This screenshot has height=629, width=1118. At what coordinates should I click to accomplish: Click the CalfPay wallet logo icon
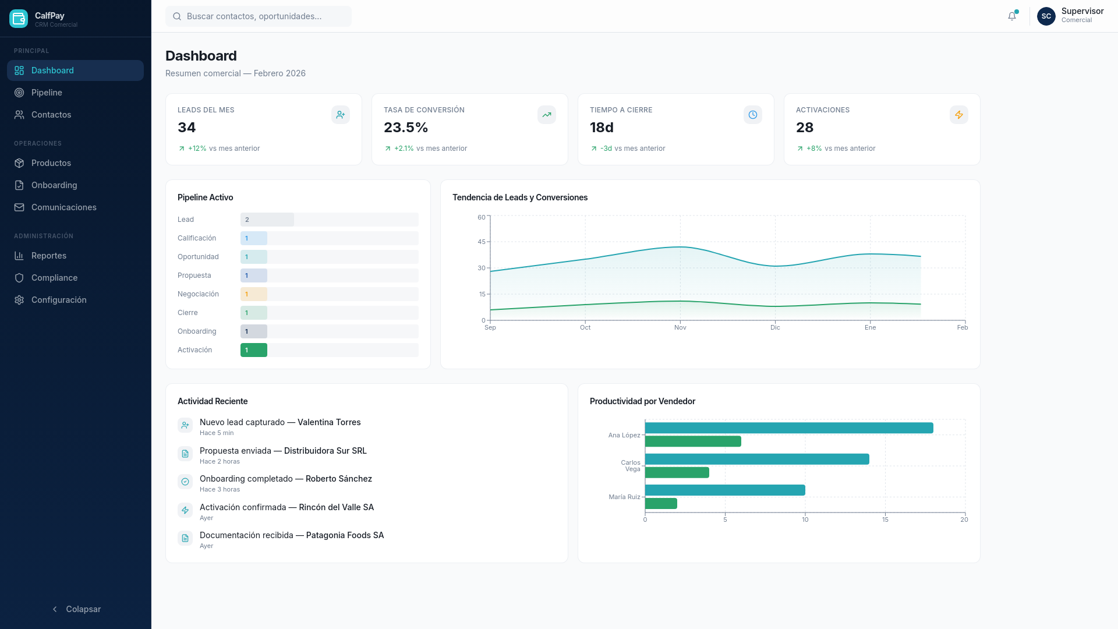[x=19, y=19]
